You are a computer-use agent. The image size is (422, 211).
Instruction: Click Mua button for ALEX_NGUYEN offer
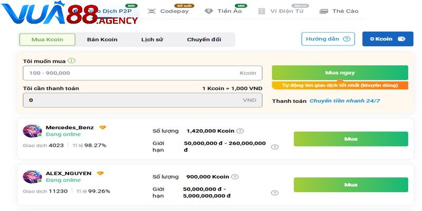click(x=351, y=185)
